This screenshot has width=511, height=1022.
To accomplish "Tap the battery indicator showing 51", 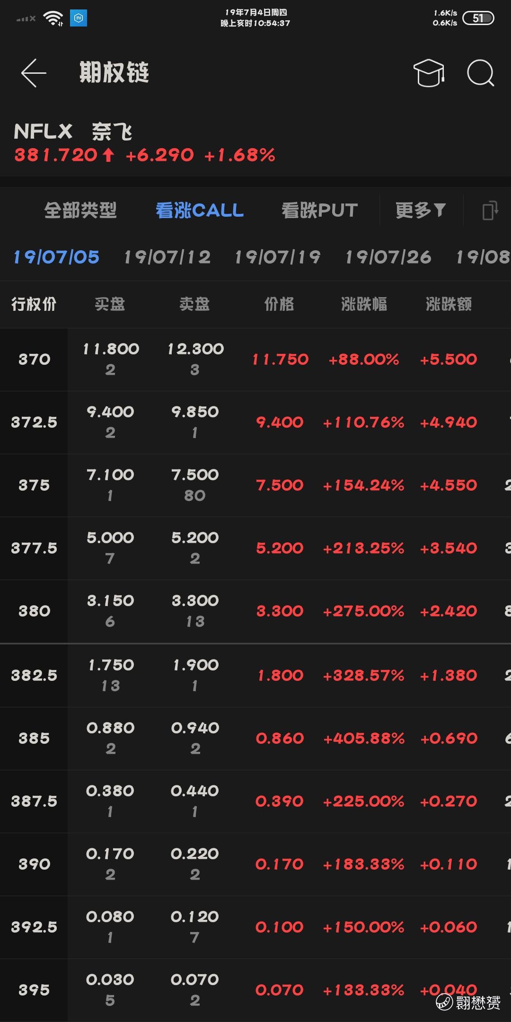I will (x=478, y=18).
